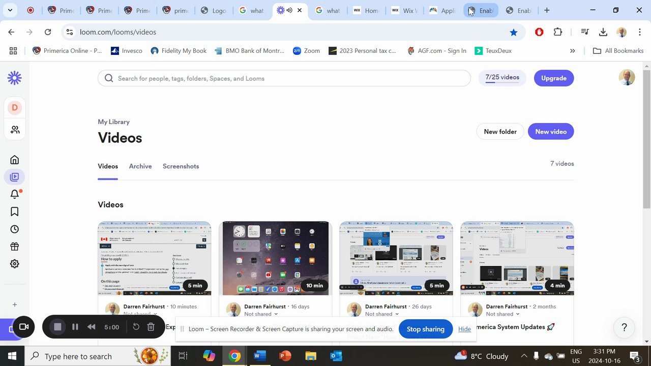Switch to the Archive tab
The width and height of the screenshot is (651, 366).
point(140,166)
